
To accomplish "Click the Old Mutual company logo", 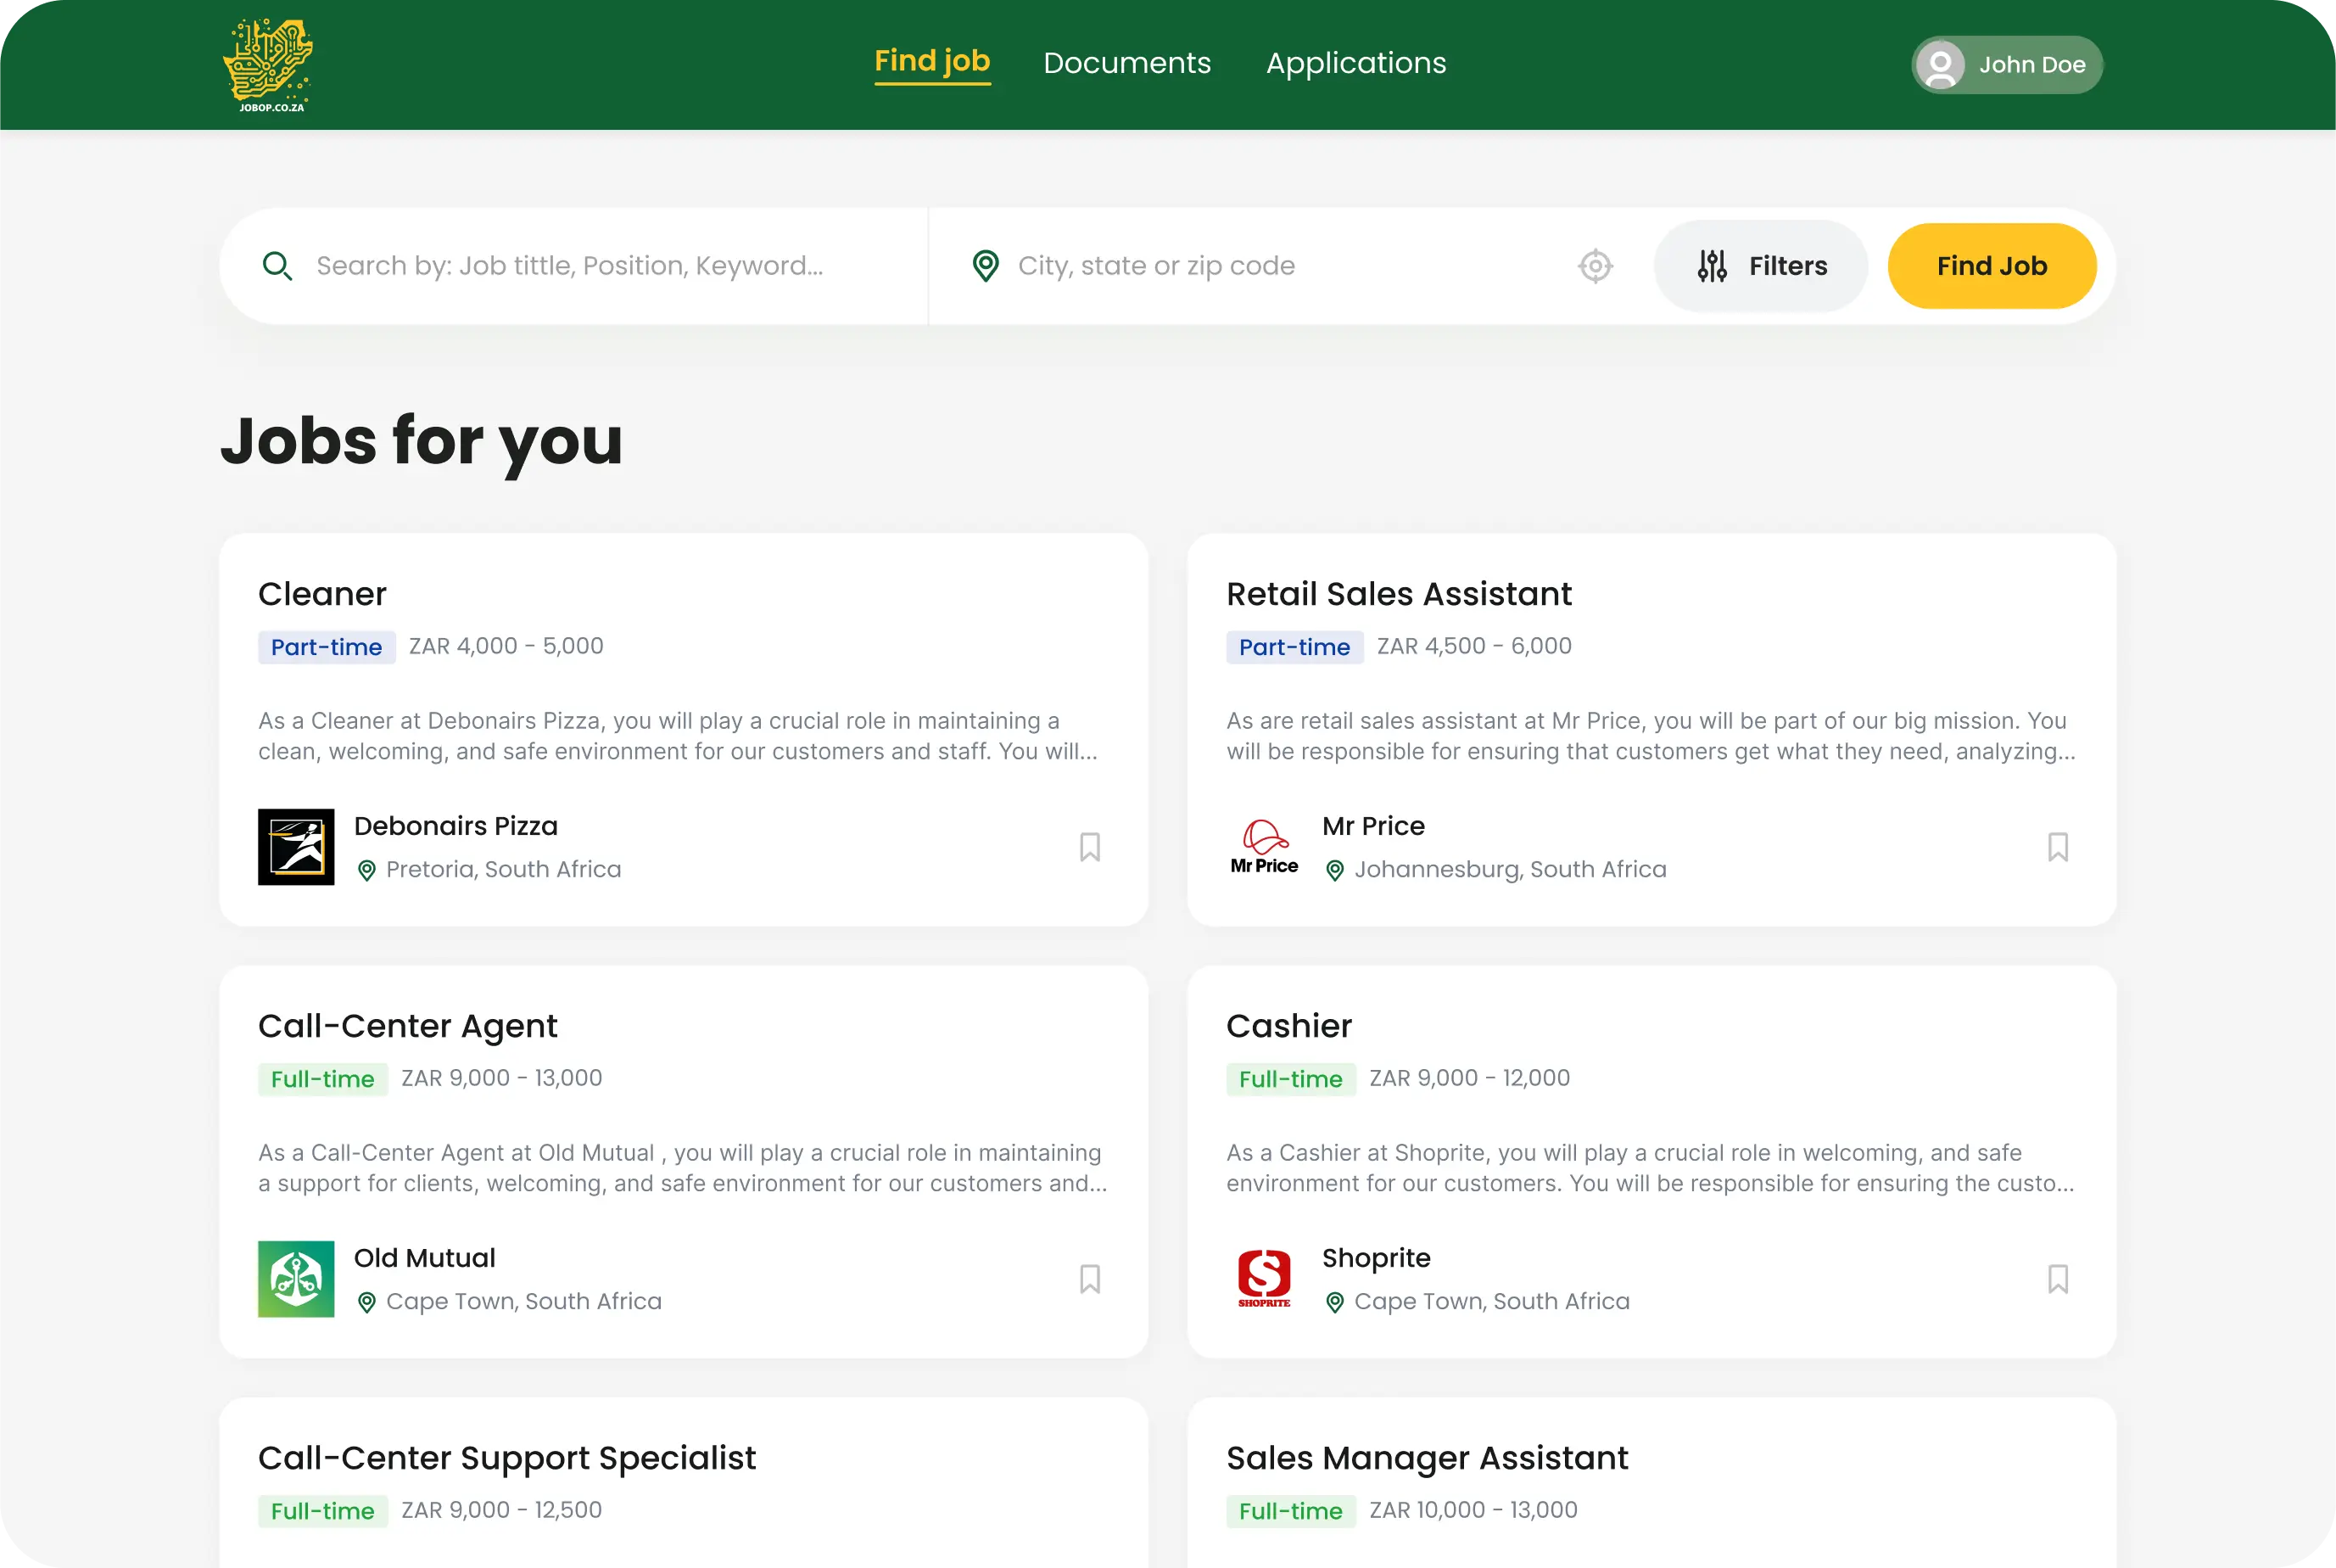I will [x=296, y=1279].
